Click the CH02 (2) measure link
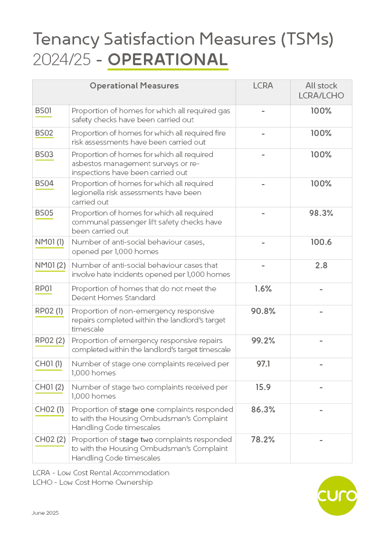 click(50, 439)
